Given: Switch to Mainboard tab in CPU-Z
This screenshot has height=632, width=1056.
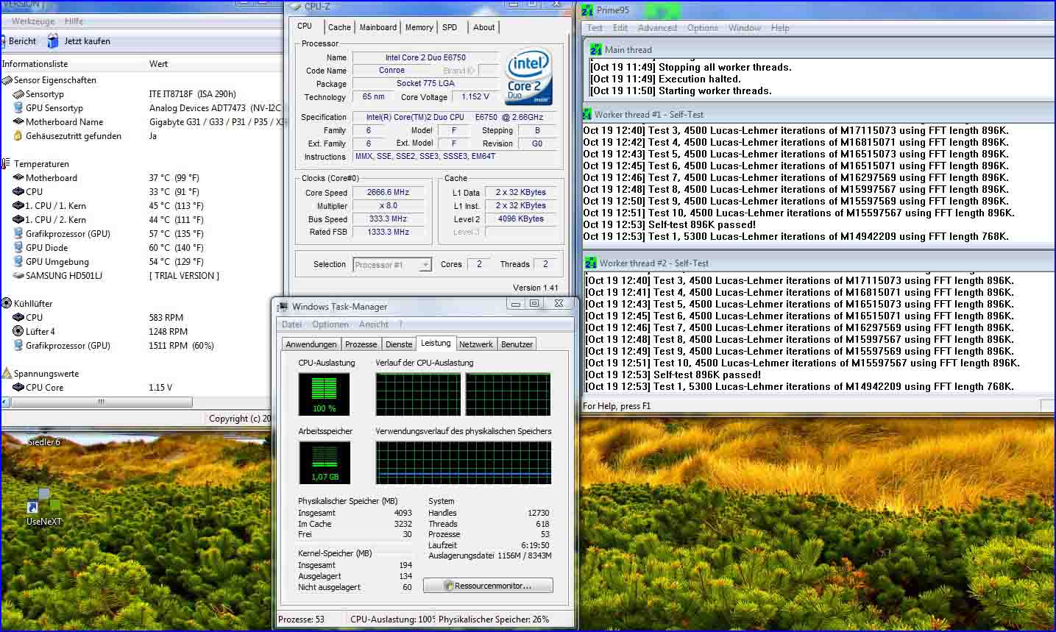Looking at the screenshot, I should pos(378,27).
